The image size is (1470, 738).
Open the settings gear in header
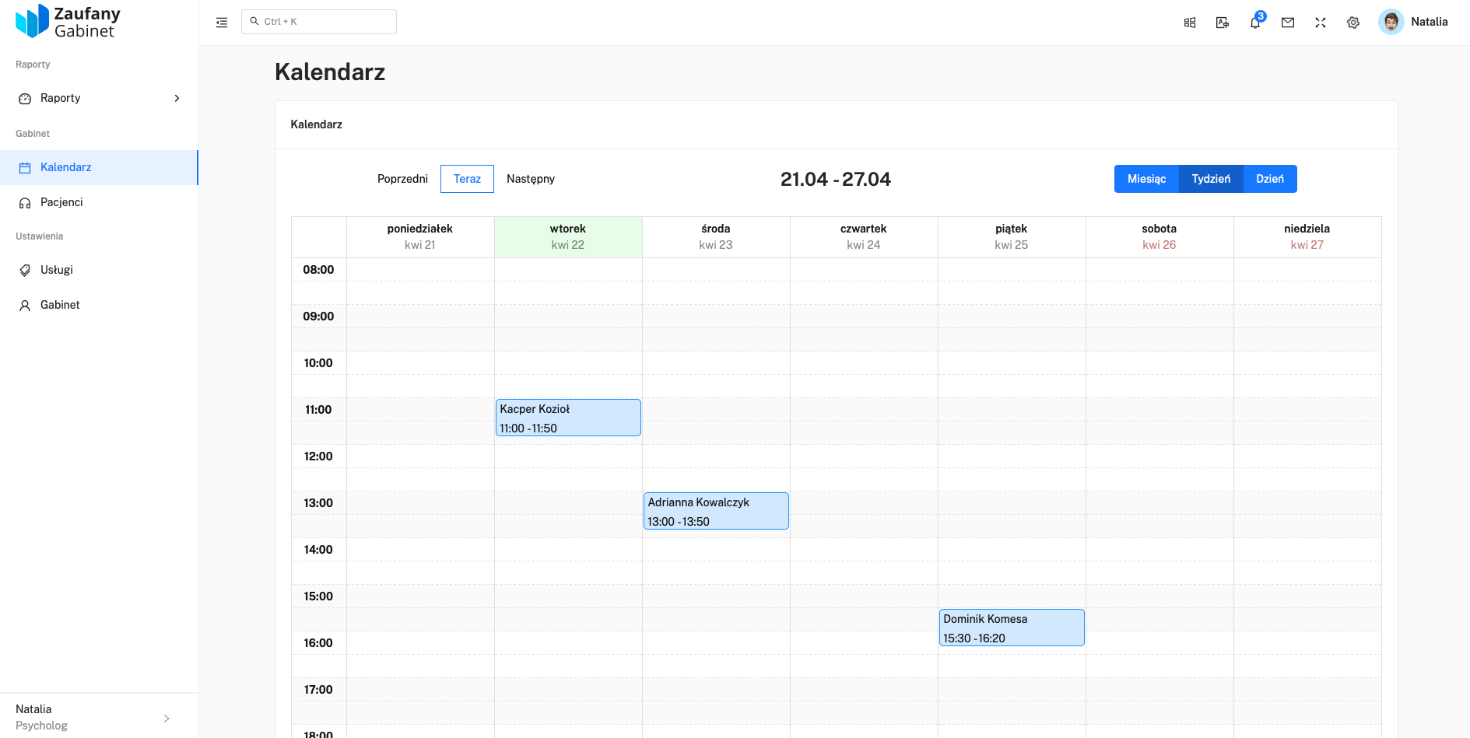click(x=1353, y=23)
